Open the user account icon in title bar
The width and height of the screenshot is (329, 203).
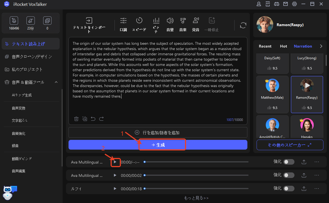pyautogui.click(x=259, y=4)
